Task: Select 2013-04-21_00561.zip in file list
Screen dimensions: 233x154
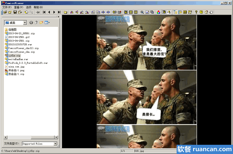Action: 20,33
